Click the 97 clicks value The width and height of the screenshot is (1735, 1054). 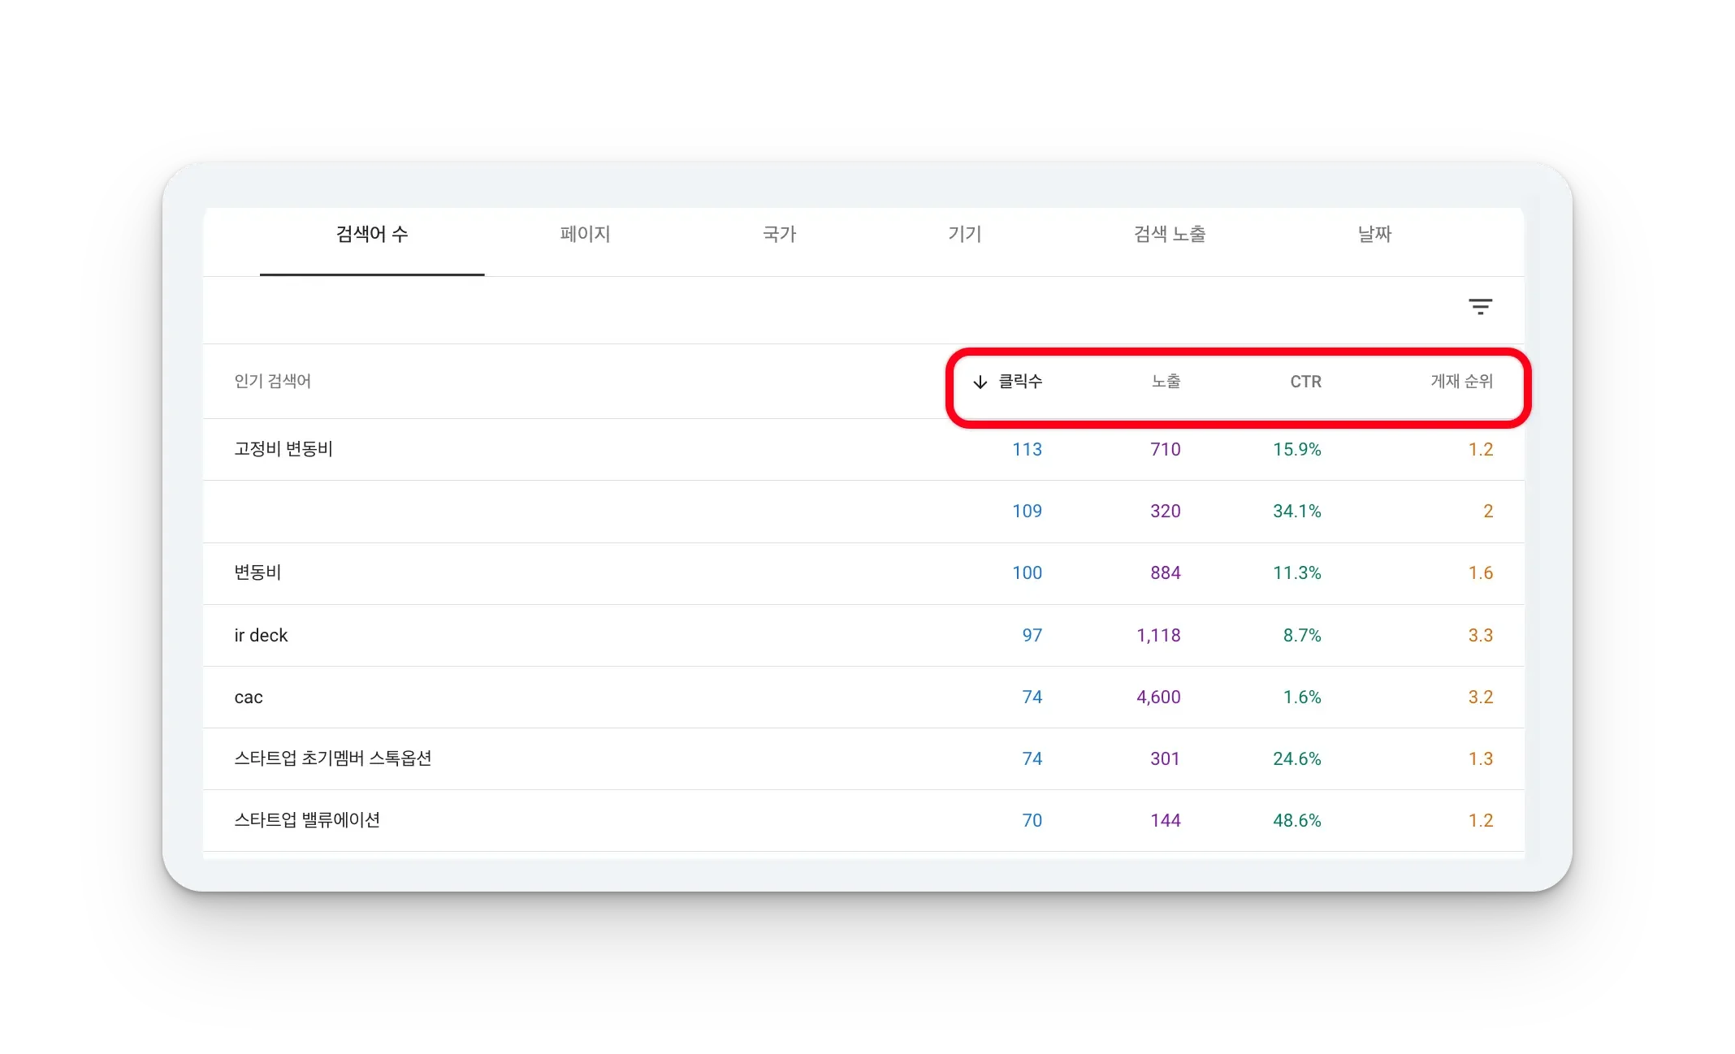(1032, 635)
